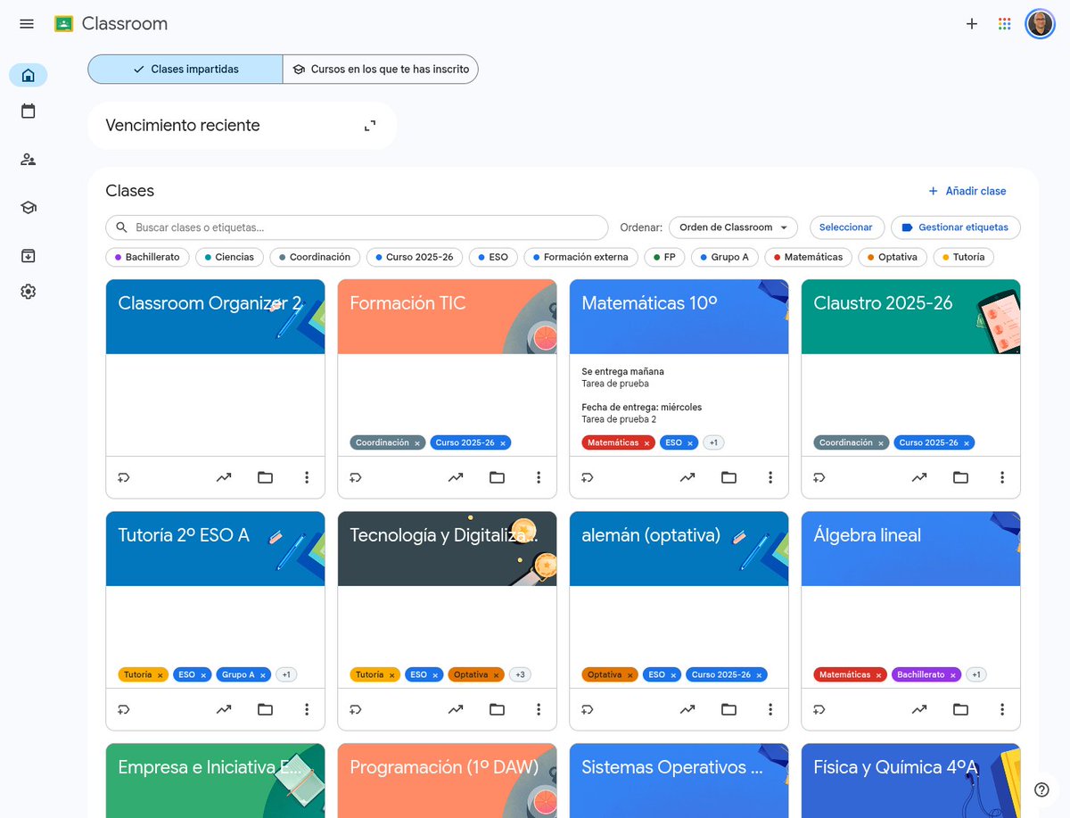Filter by the Ciencias label chip
This screenshot has height=818, width=1070.
coord(230,257)
